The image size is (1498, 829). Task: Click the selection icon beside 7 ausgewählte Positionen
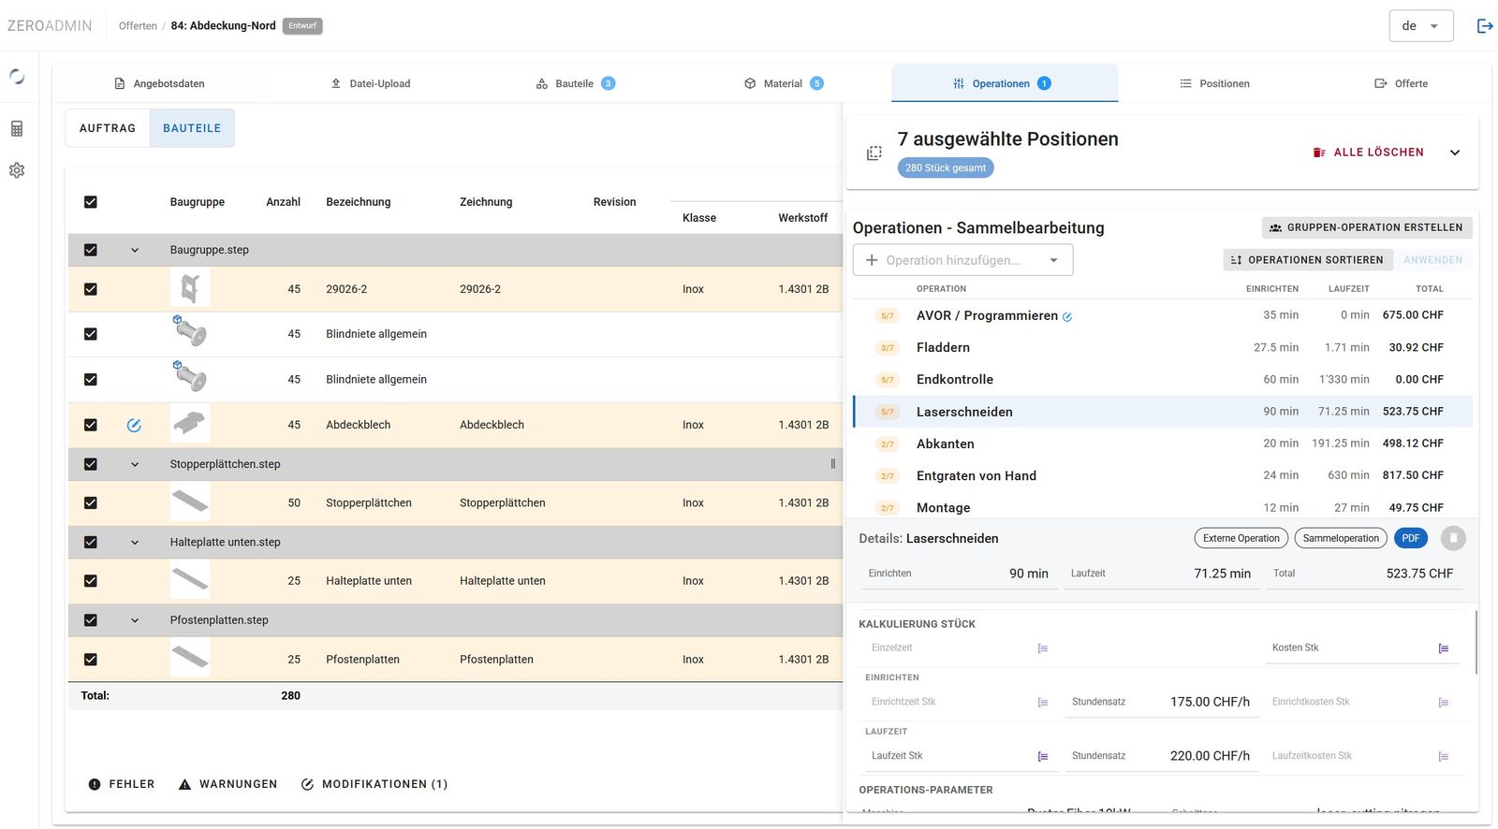[874, 153]
